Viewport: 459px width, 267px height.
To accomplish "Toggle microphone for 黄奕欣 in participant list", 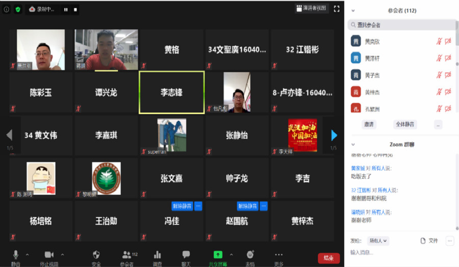I will click(x=439, y=41).
